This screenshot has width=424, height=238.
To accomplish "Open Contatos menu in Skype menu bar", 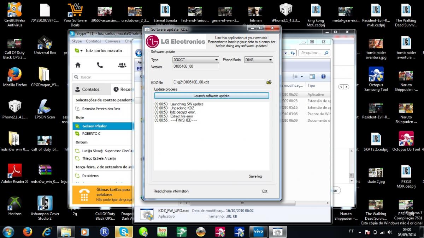I will coord(93,41).
